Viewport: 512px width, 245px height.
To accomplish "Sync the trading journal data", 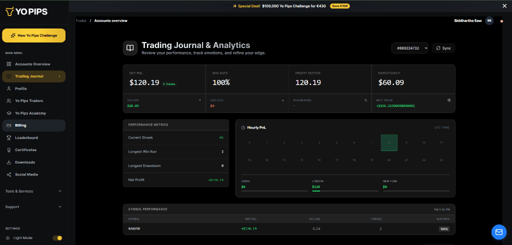I will 443,48.
